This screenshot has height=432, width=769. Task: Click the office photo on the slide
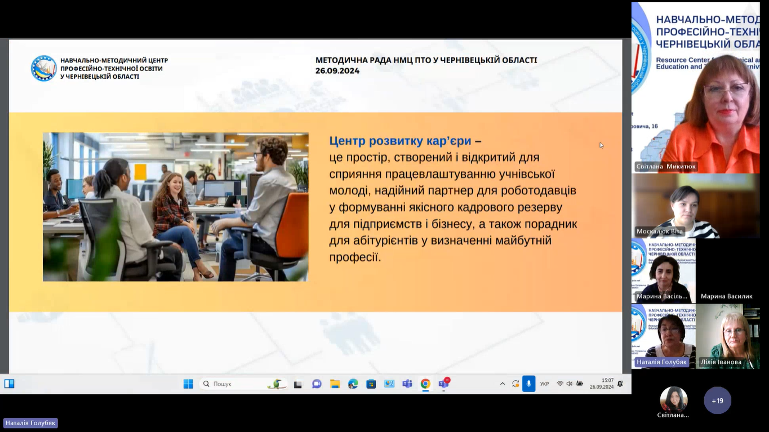tap(175, 207)
